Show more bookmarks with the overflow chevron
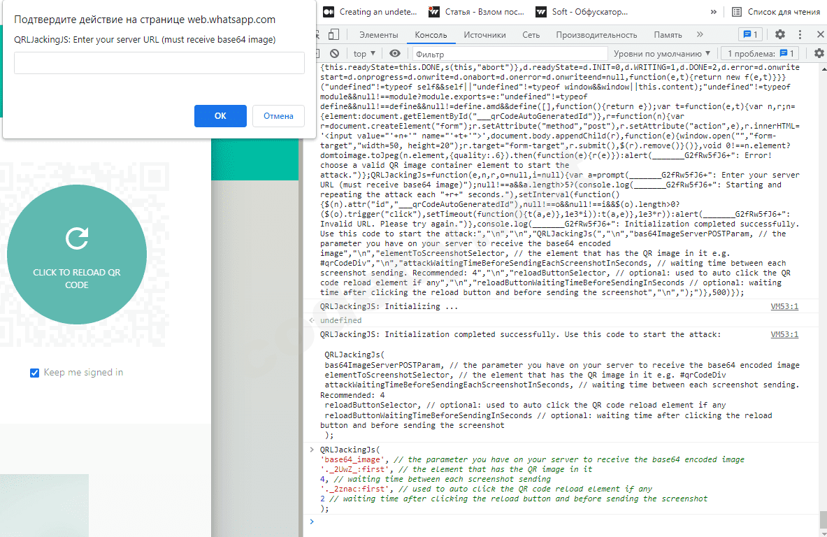This screenshot has height=537, width=827. (713, 12)
